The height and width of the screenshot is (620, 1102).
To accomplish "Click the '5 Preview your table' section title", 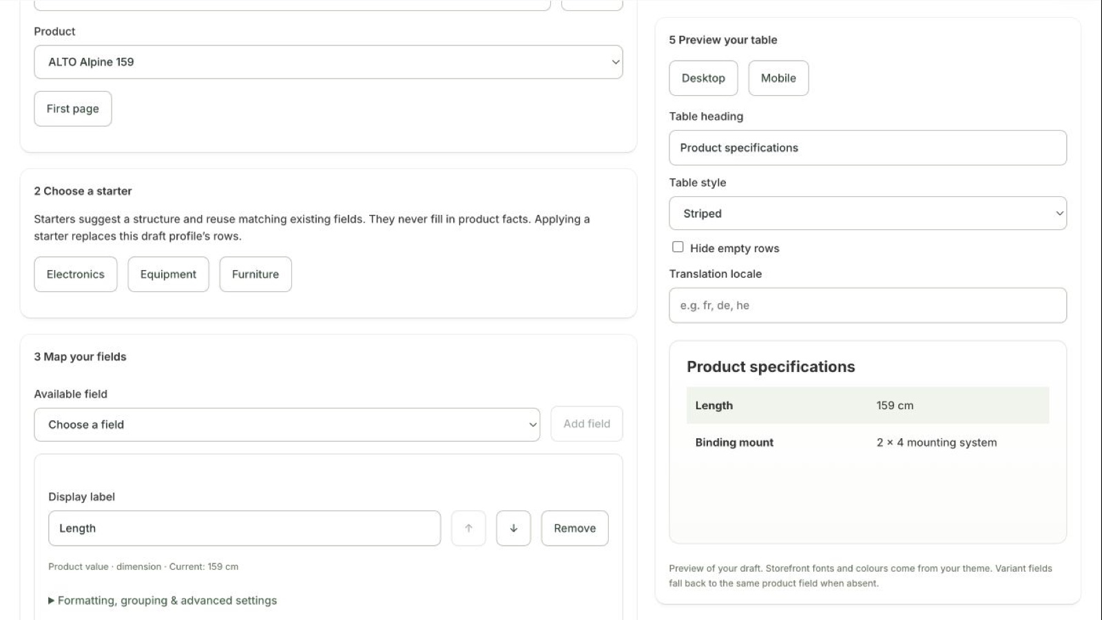I will pos(723,40).
